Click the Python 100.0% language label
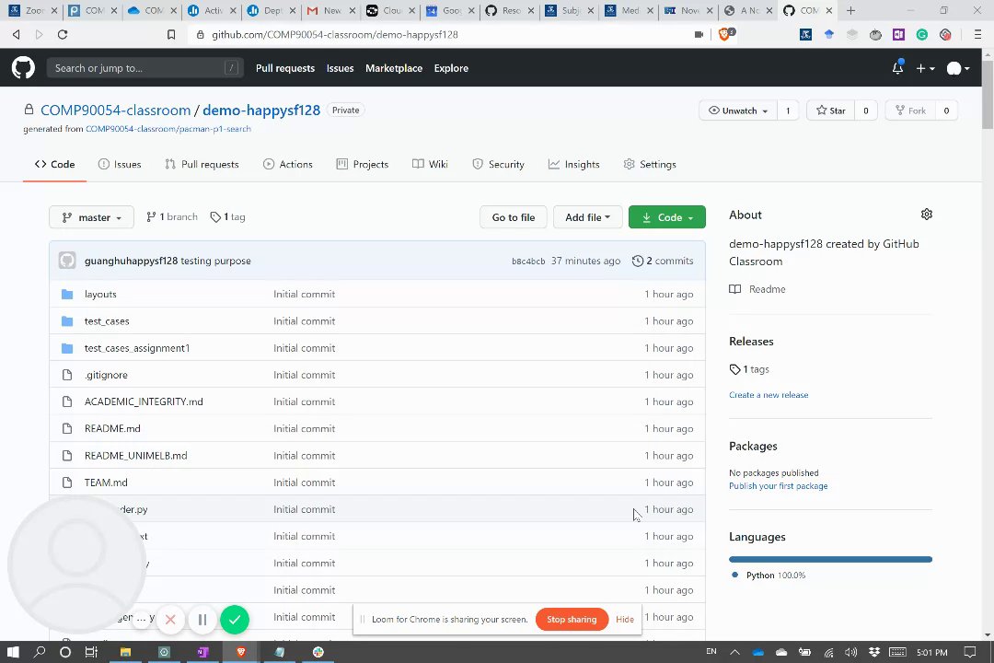Viewport: 994px width, 663px height. pyautogui.click(x=769, y=576)
